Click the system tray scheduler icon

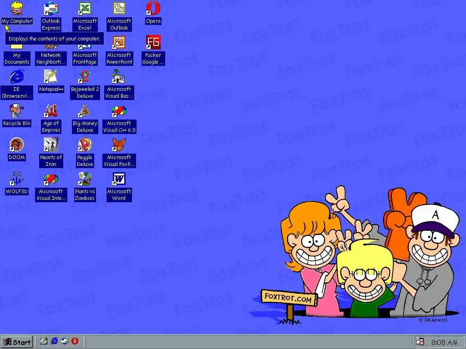[x=420, y=341]
